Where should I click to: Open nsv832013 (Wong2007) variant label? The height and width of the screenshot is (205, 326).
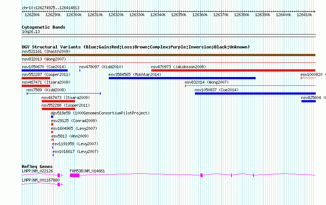[44, 59]
